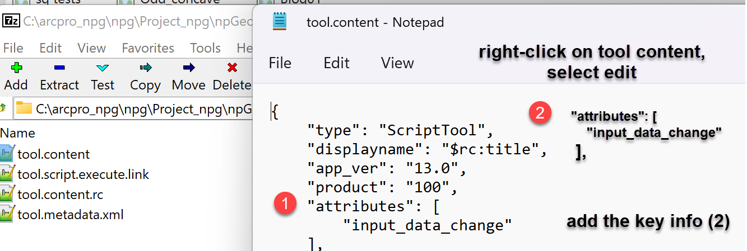747x251 pixels.
Task: Open the 7-Zip Favorites menu
Action: click(x=148, y=48)
